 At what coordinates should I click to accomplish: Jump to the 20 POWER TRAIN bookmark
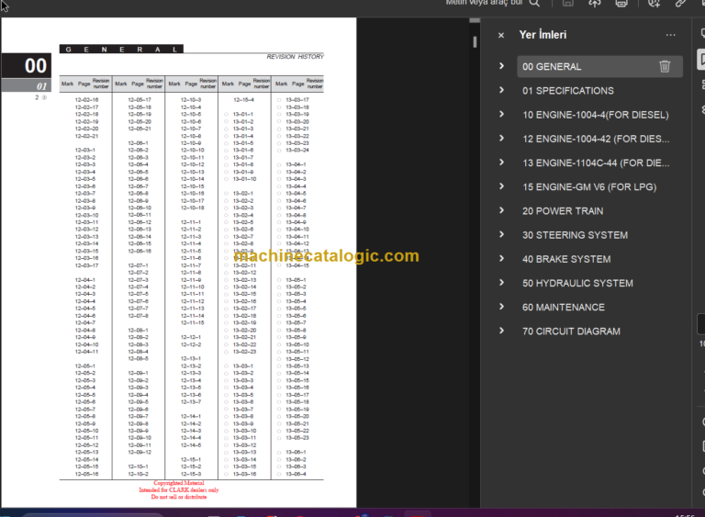coord(563,211)
